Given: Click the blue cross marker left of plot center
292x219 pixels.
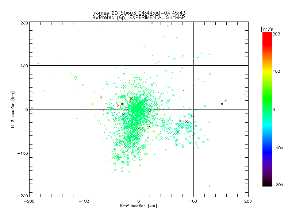Looking at the screenshot, I should [123, 114].
